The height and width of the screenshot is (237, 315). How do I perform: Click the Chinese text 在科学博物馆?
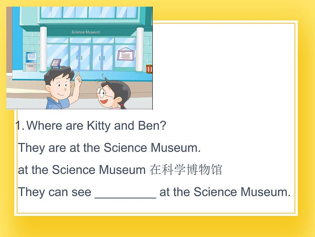tap(186, 170)
